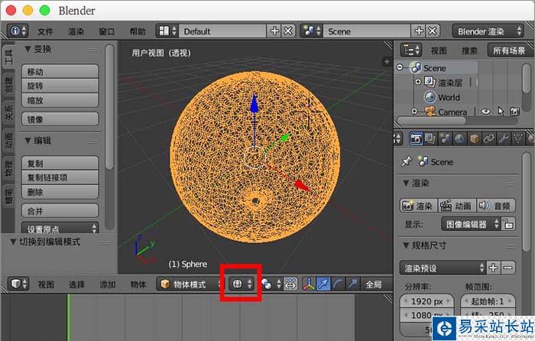This screenshot has height=341, width=535.
Task: Add a new screen layout
Action: (274, 31)
